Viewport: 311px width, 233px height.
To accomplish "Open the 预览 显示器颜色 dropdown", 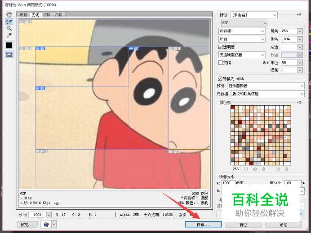I will (266, 86).
